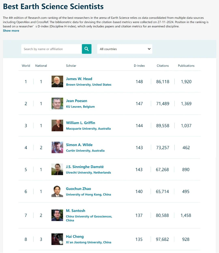Click Utrecht University, Netherlands affiliation
219x253 pixels.
click(88, 173)
